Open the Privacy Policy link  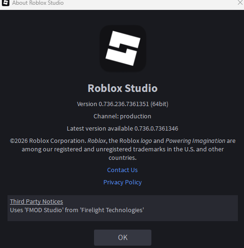pos(122,182)
